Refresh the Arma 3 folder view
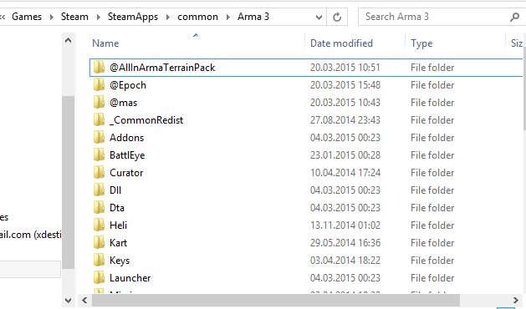The width and height of the screenshot is (526, 309). point(337,17)
